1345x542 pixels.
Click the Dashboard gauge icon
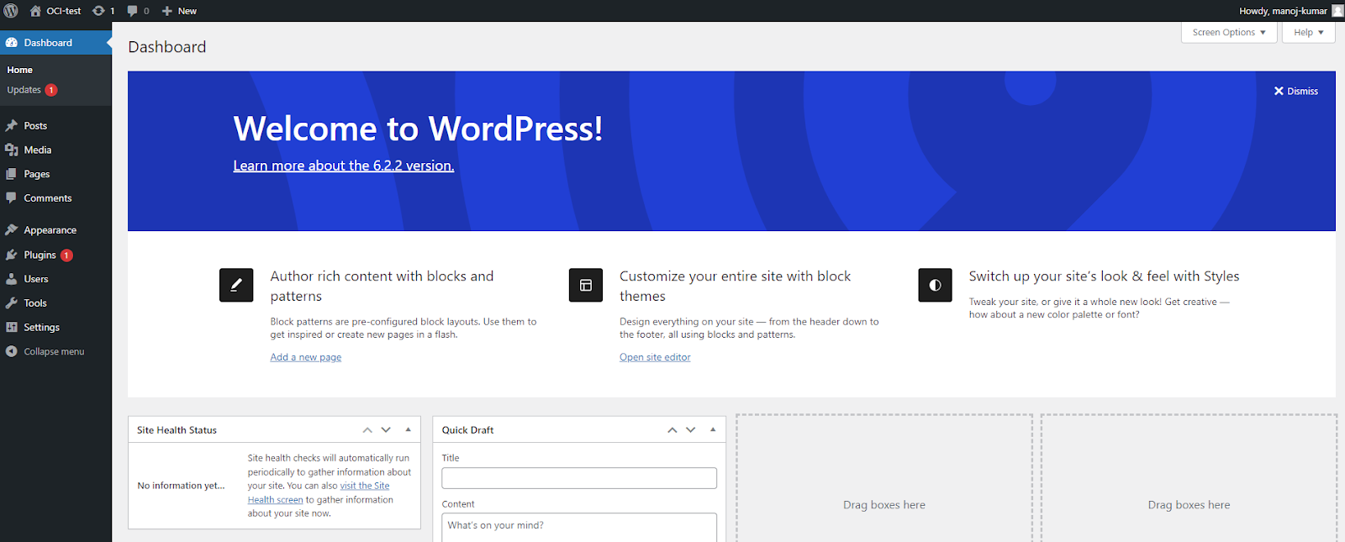[x=12, y=43]
